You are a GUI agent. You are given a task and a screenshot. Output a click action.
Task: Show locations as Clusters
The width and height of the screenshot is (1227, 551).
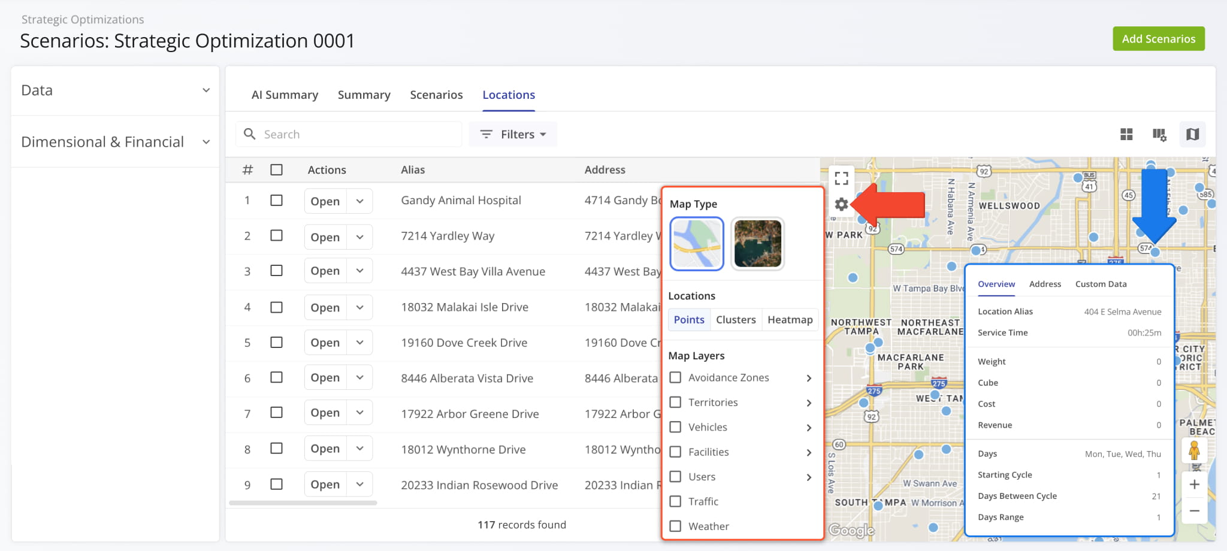pos(736,320)
